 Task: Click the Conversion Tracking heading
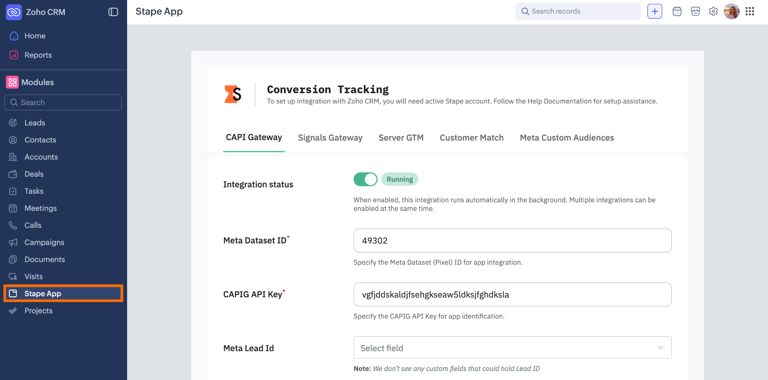tap(328, 90)
